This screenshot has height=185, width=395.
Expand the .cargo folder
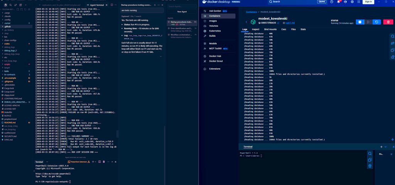[16, 13]
